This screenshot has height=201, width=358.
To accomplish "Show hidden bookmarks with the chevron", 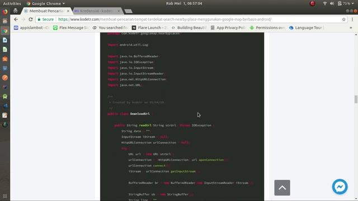I will [351, 27].
